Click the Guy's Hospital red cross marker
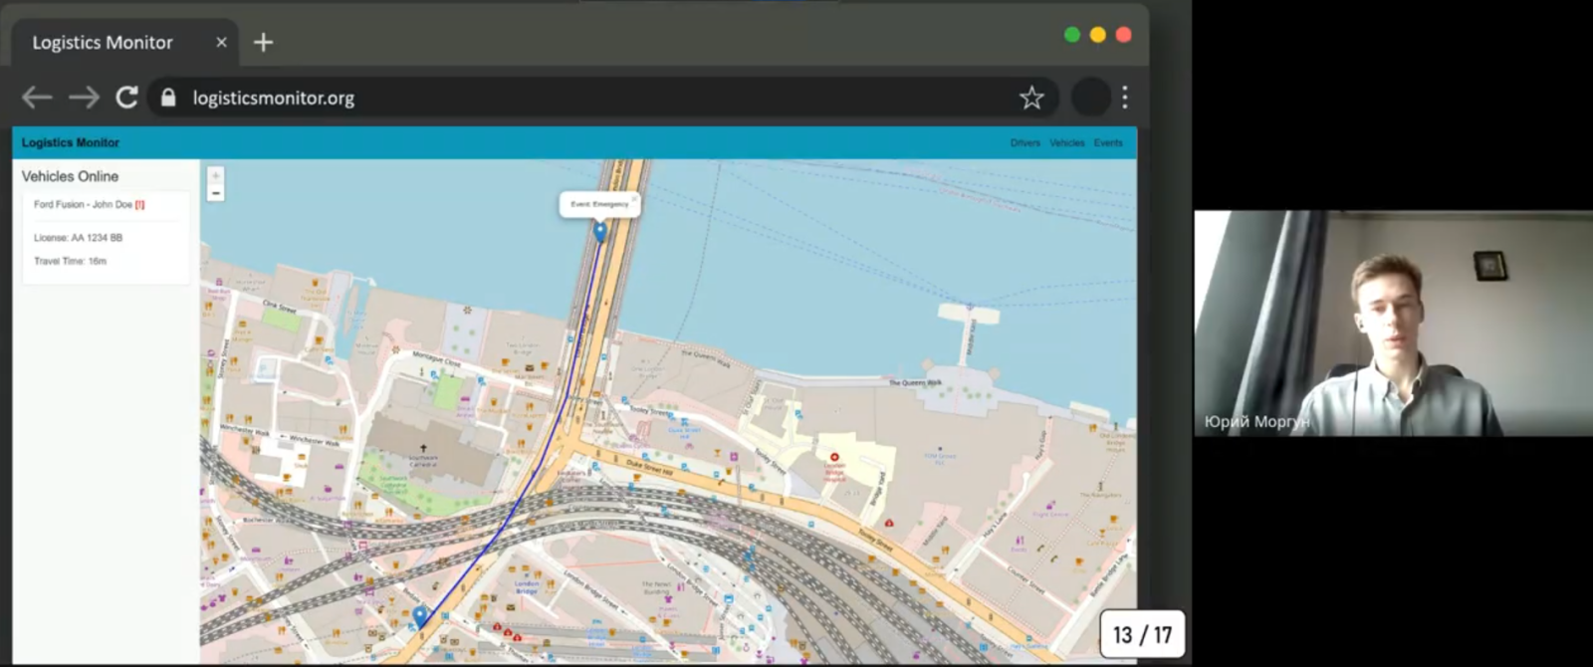 (834, 458)
